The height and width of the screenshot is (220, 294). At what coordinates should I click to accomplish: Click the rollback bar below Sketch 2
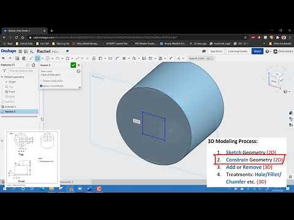pos(19,117)
